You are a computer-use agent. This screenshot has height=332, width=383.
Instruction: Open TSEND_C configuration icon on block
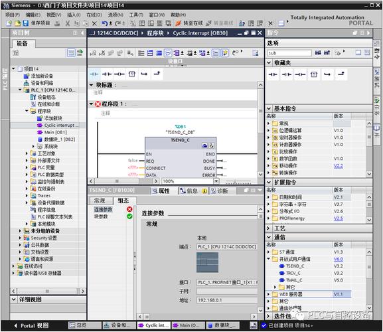pos(204,146)
